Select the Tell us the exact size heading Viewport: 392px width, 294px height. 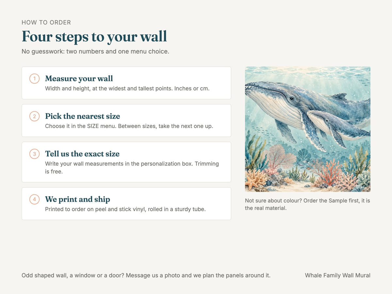(82, 154)
